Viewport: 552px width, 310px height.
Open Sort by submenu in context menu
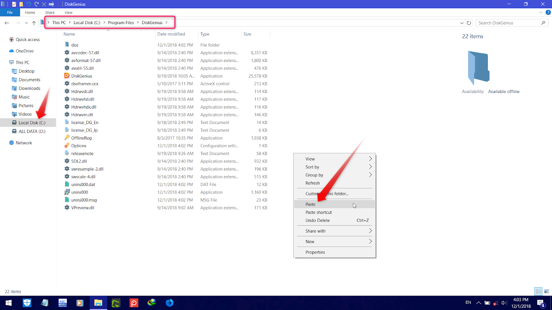click(334, 167)
